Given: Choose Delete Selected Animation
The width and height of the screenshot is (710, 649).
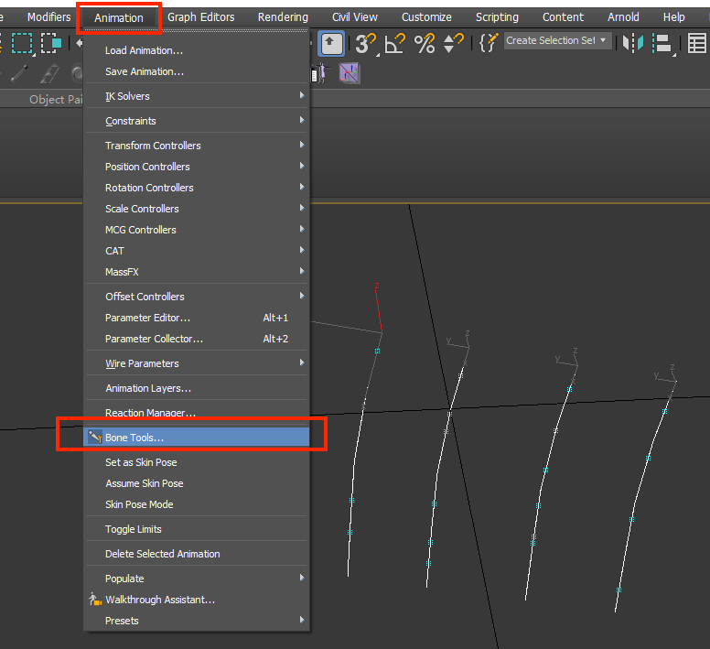Looking at the screenshot, I should coord(197,554).
